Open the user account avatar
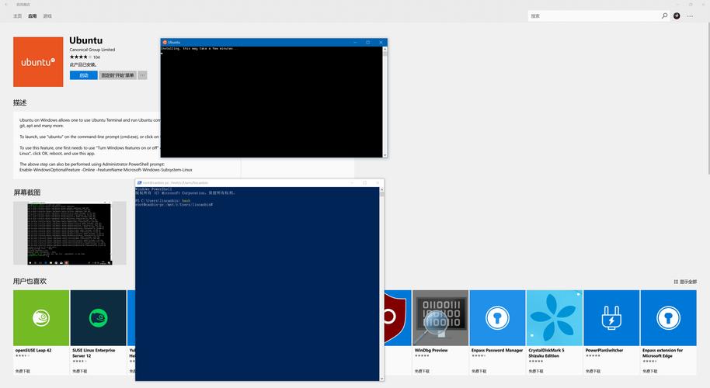710x388 pixels. (677, 16)
